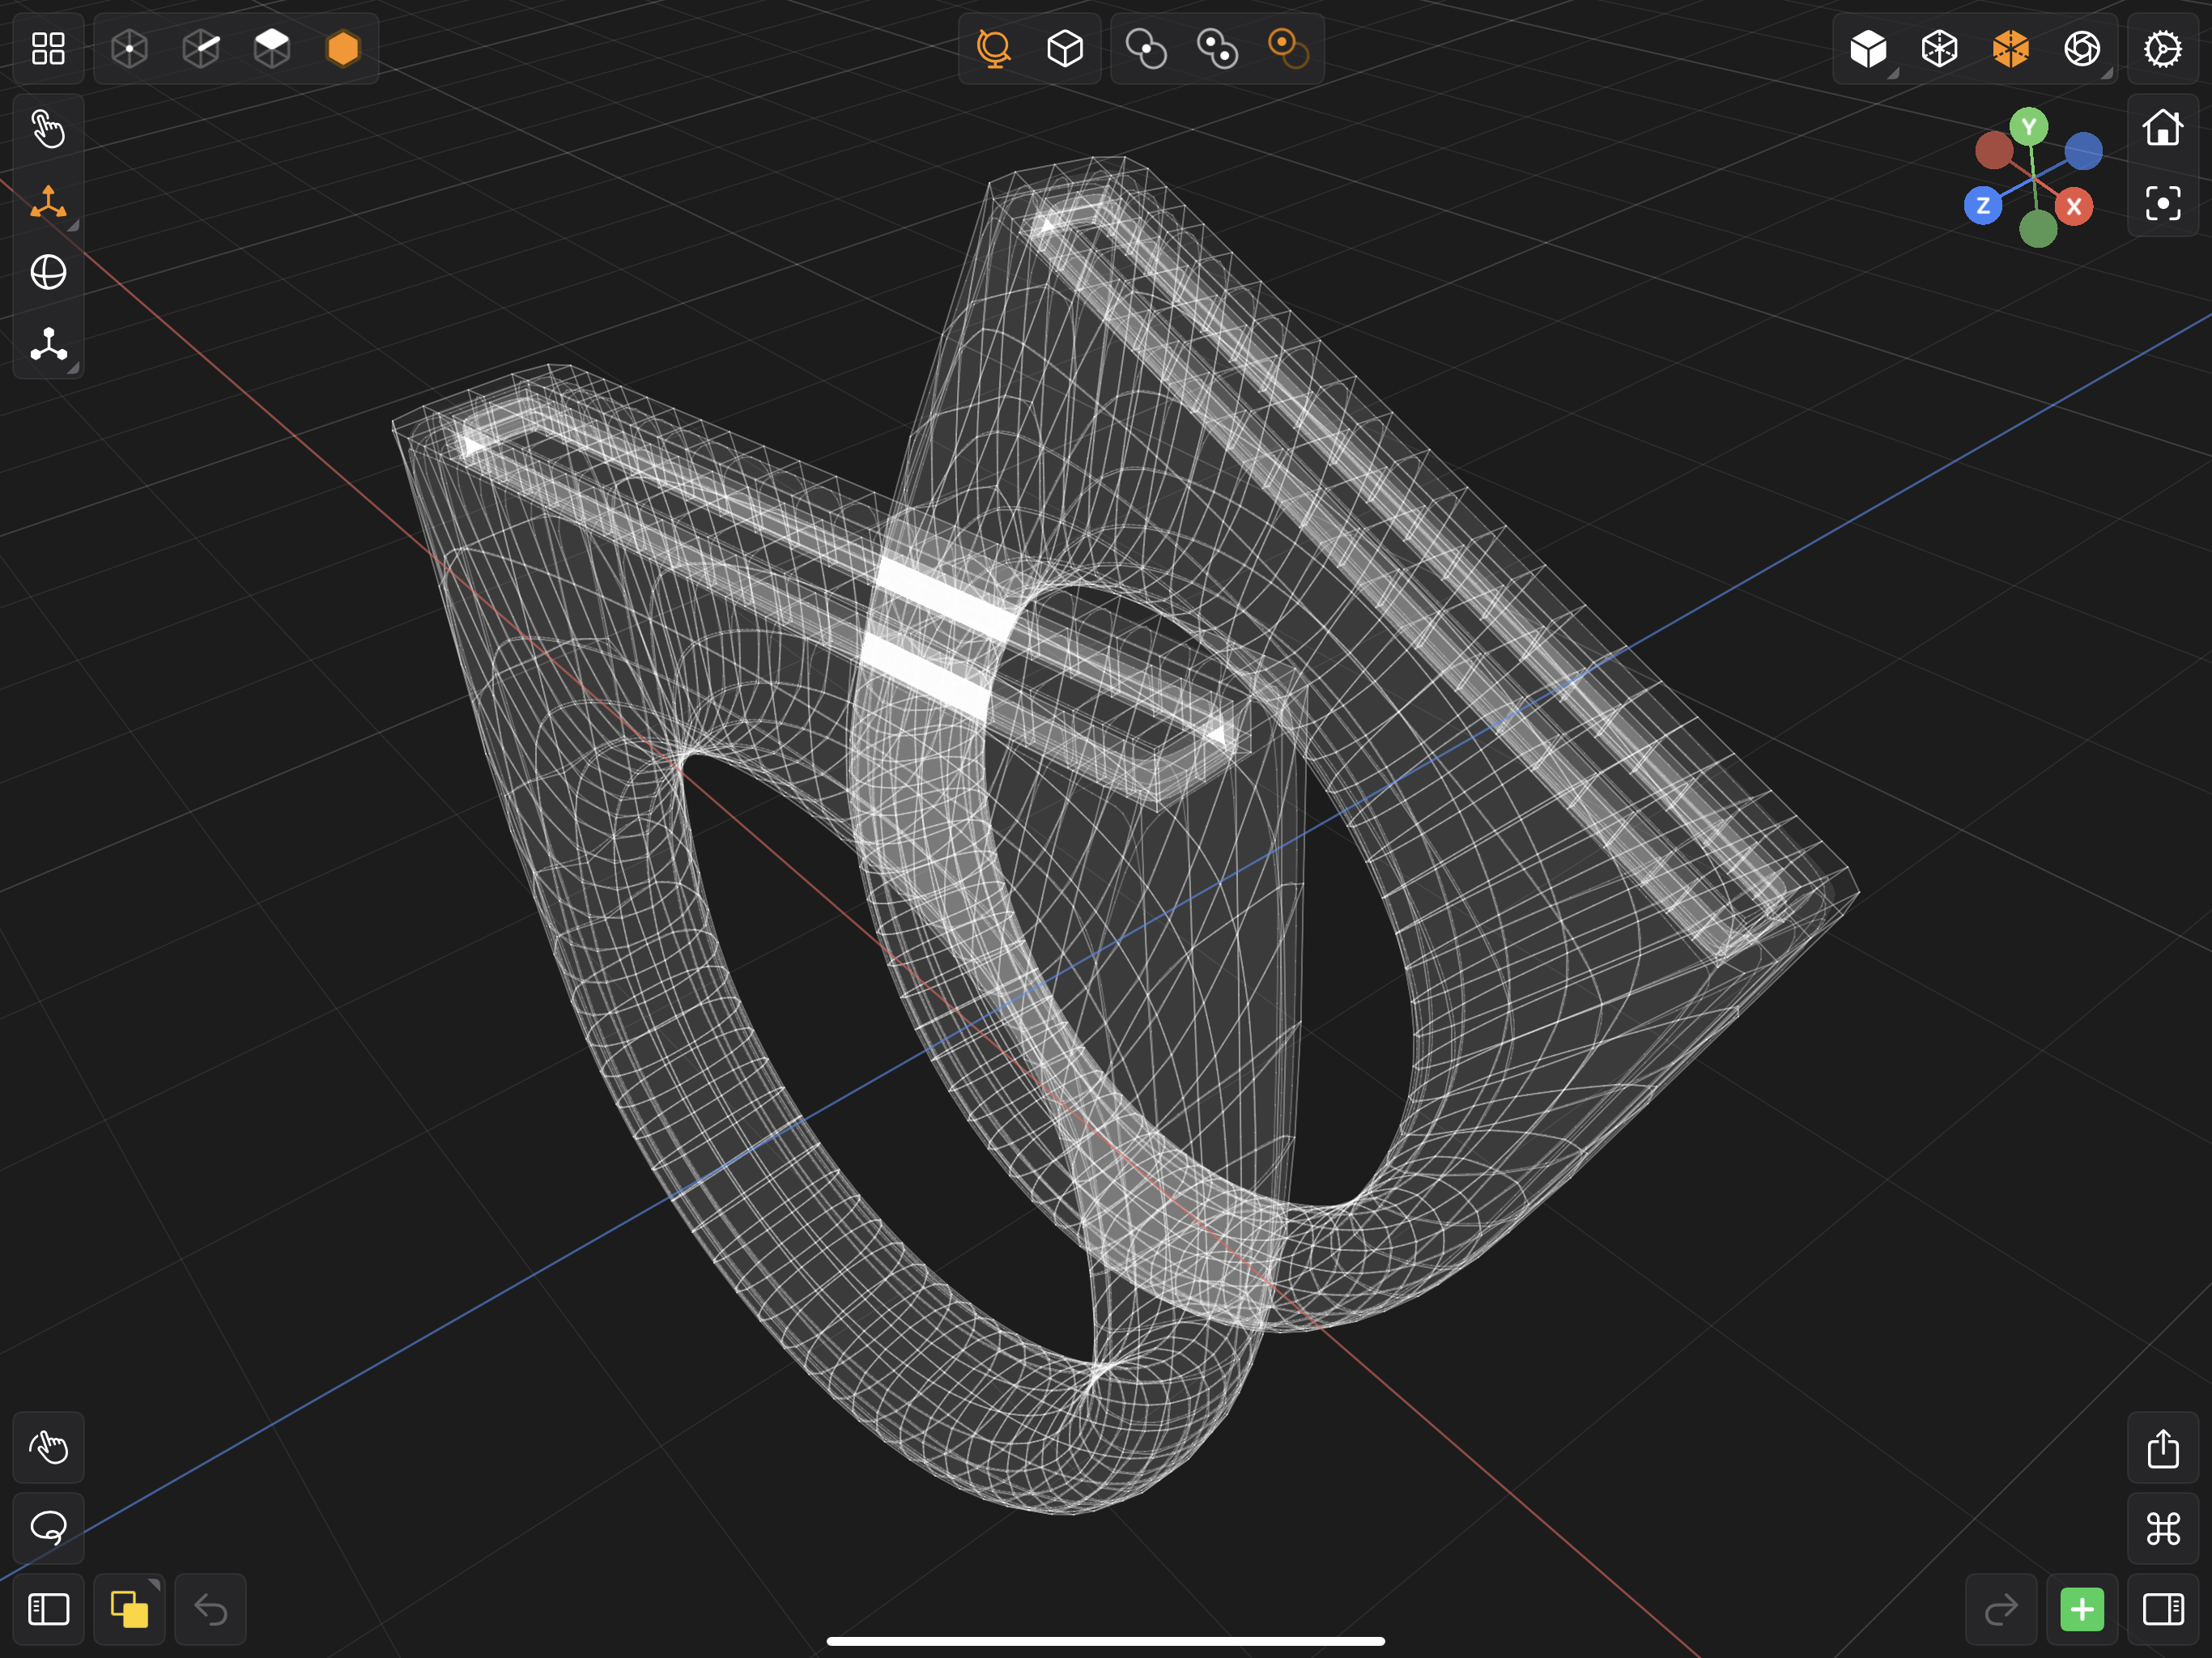Open the gear settings
2212x1658 pixels.
(2163, 48)
